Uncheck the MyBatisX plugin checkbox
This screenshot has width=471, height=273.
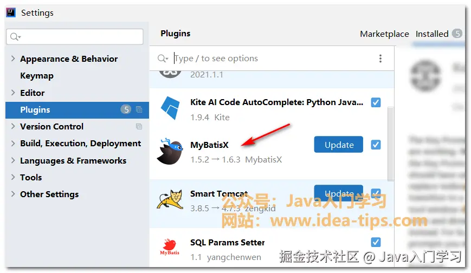click(376, 145)
